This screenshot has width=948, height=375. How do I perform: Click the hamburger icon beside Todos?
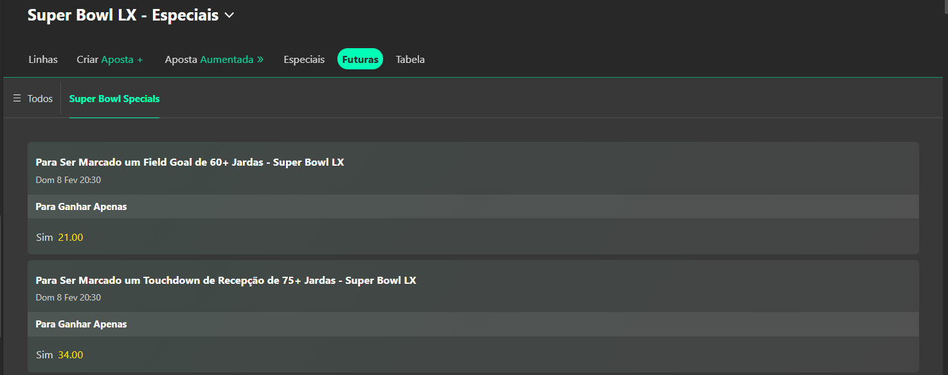click(x=17, y=98)
